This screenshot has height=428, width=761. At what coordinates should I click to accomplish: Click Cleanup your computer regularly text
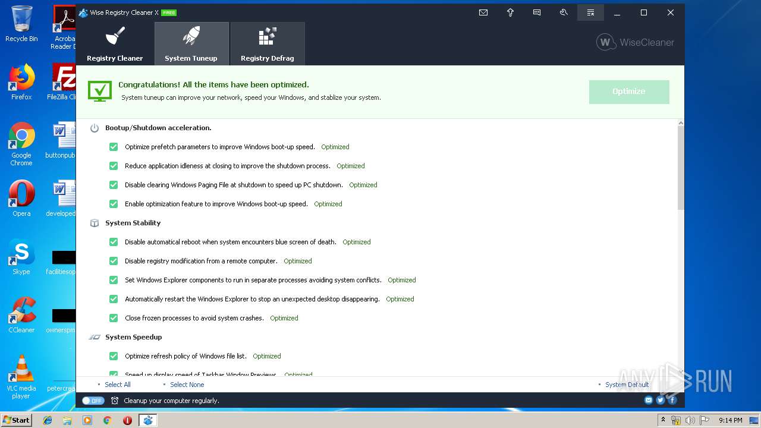coord(171,401)
